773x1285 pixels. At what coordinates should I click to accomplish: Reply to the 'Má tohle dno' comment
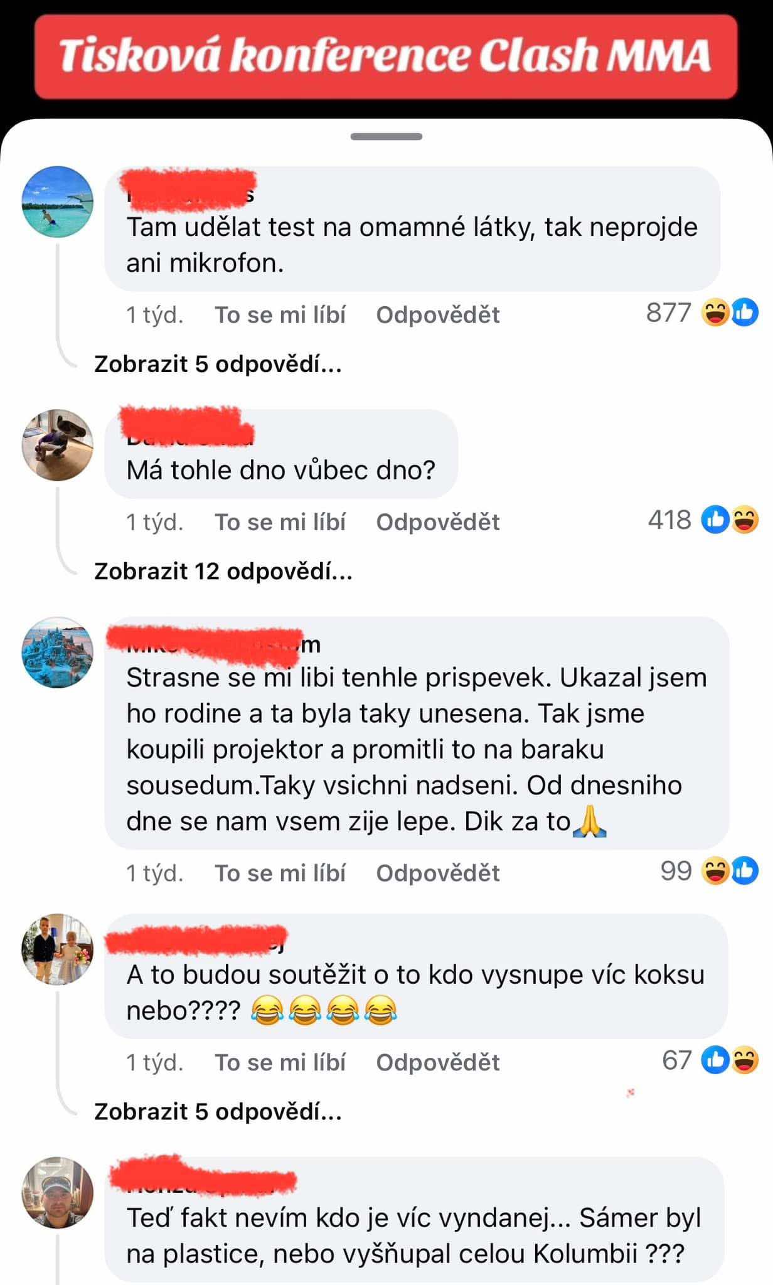[438, 522]
